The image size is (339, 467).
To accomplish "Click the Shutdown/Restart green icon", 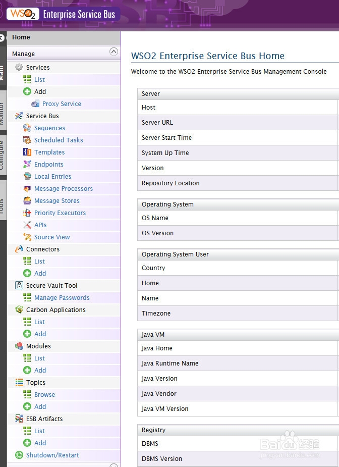I will coord(19,455).
